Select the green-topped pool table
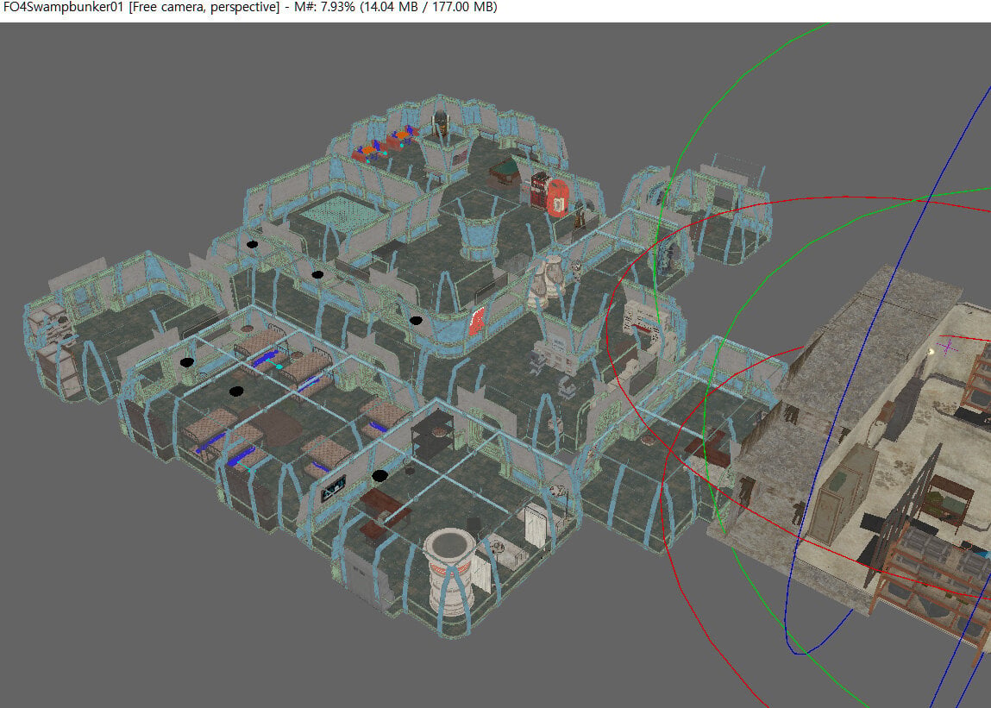The image size is (991, 708). pos(504,172)
